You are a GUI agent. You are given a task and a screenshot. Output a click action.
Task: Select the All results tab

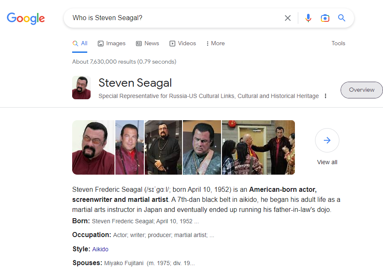point(80,44)
